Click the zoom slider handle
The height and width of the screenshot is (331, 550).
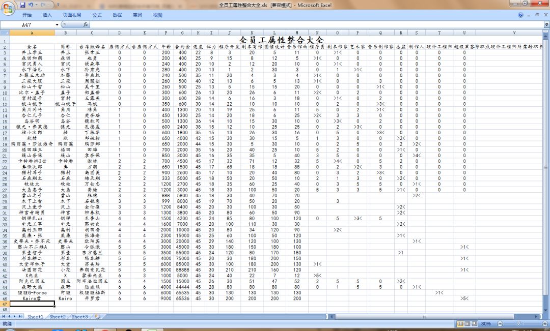coord(518,324)
